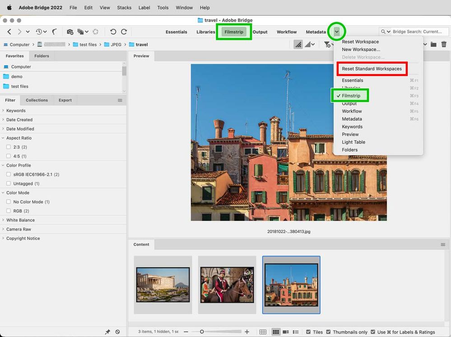Pin the Content panel with the thumbtack icon
The width and height of the screenshot is (451, 337).
[107, 332]
